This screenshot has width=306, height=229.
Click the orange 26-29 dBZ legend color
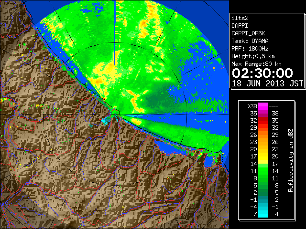263,135
